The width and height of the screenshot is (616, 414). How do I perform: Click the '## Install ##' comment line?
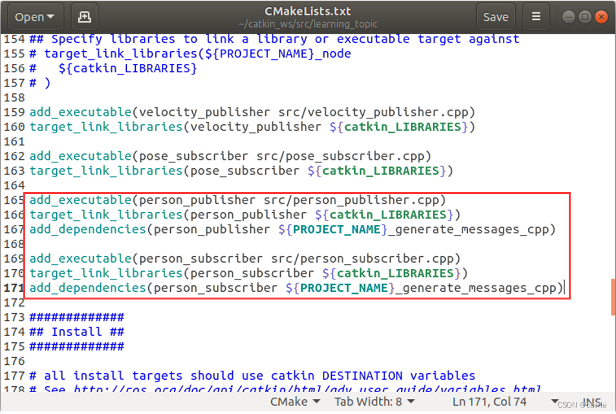77,332
